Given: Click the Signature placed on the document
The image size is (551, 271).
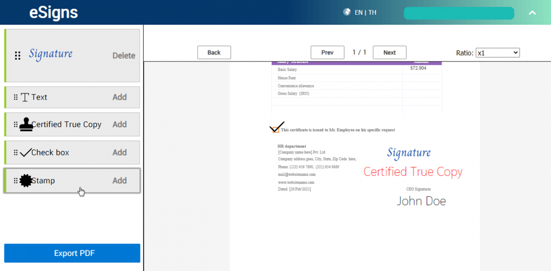Looking at the screenshot, I should coord(409,153).
